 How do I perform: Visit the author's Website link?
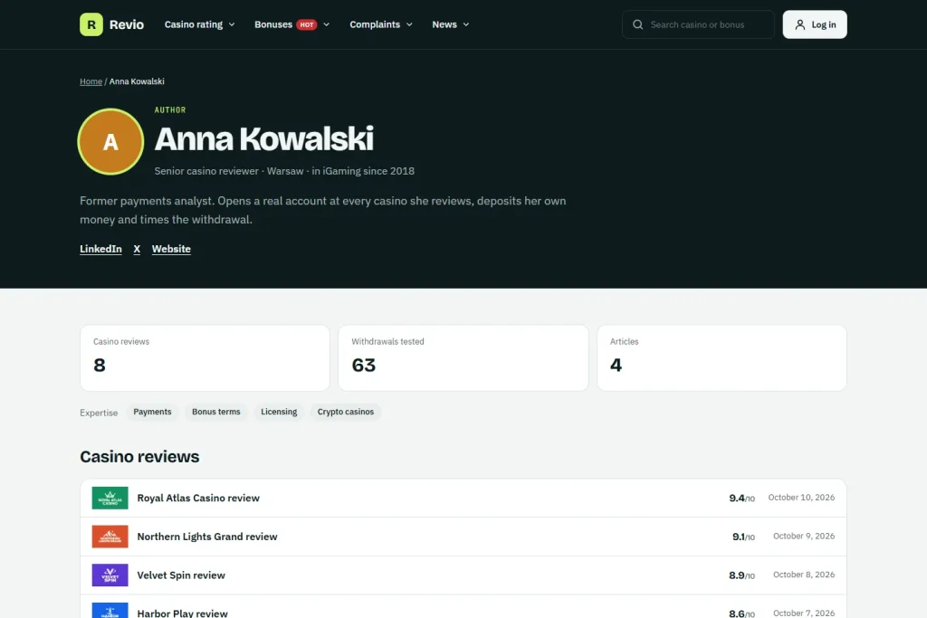point(171,249)
